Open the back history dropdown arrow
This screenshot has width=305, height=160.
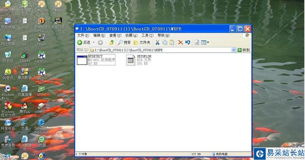coord(94,43)
